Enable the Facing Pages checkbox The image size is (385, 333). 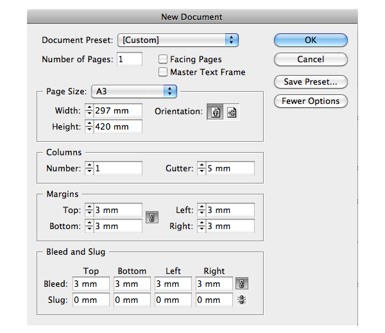click(163, 59)
